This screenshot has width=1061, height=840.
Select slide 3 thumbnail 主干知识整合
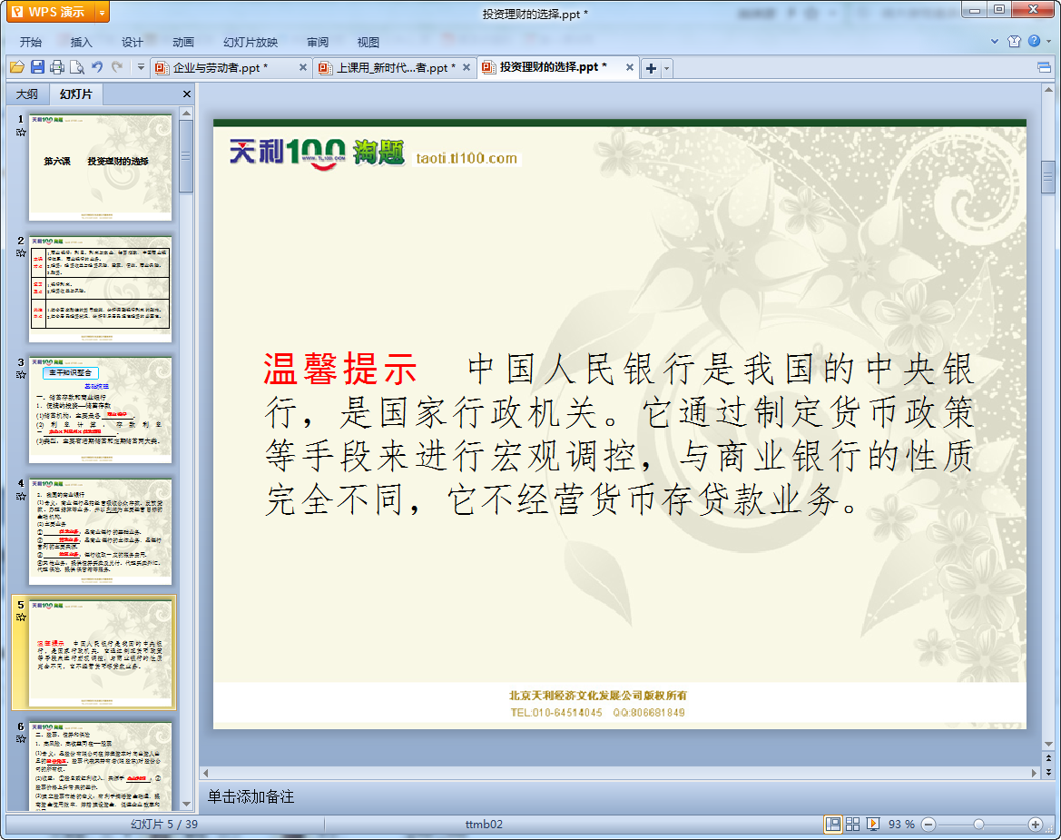pyautogui.click(x=100, y=410)
